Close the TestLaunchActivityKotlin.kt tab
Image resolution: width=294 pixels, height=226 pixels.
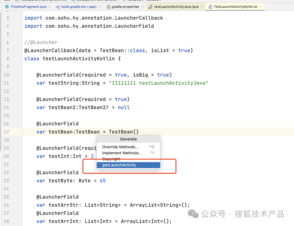261,7
